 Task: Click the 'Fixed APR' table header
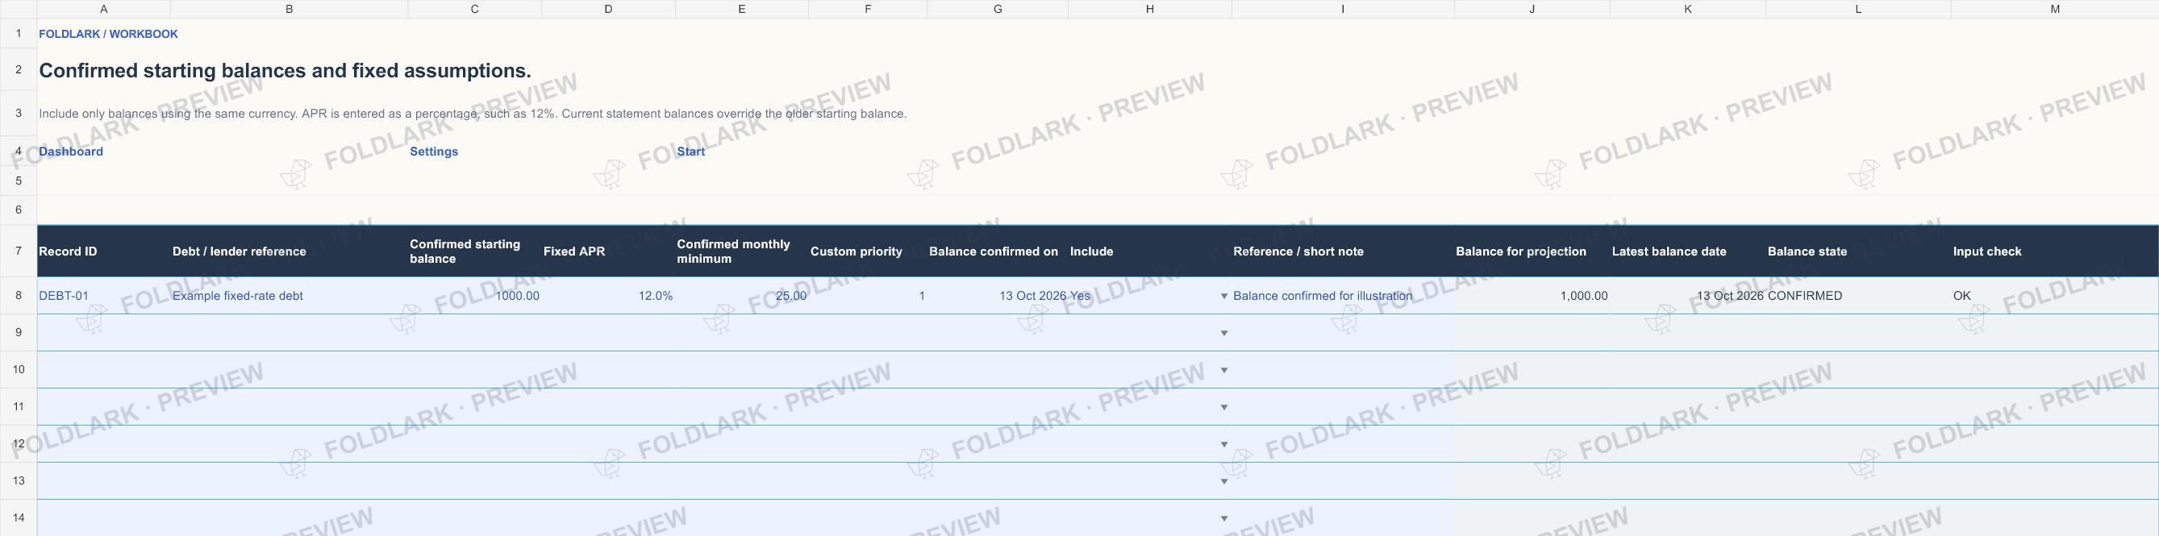click(608, 251)
